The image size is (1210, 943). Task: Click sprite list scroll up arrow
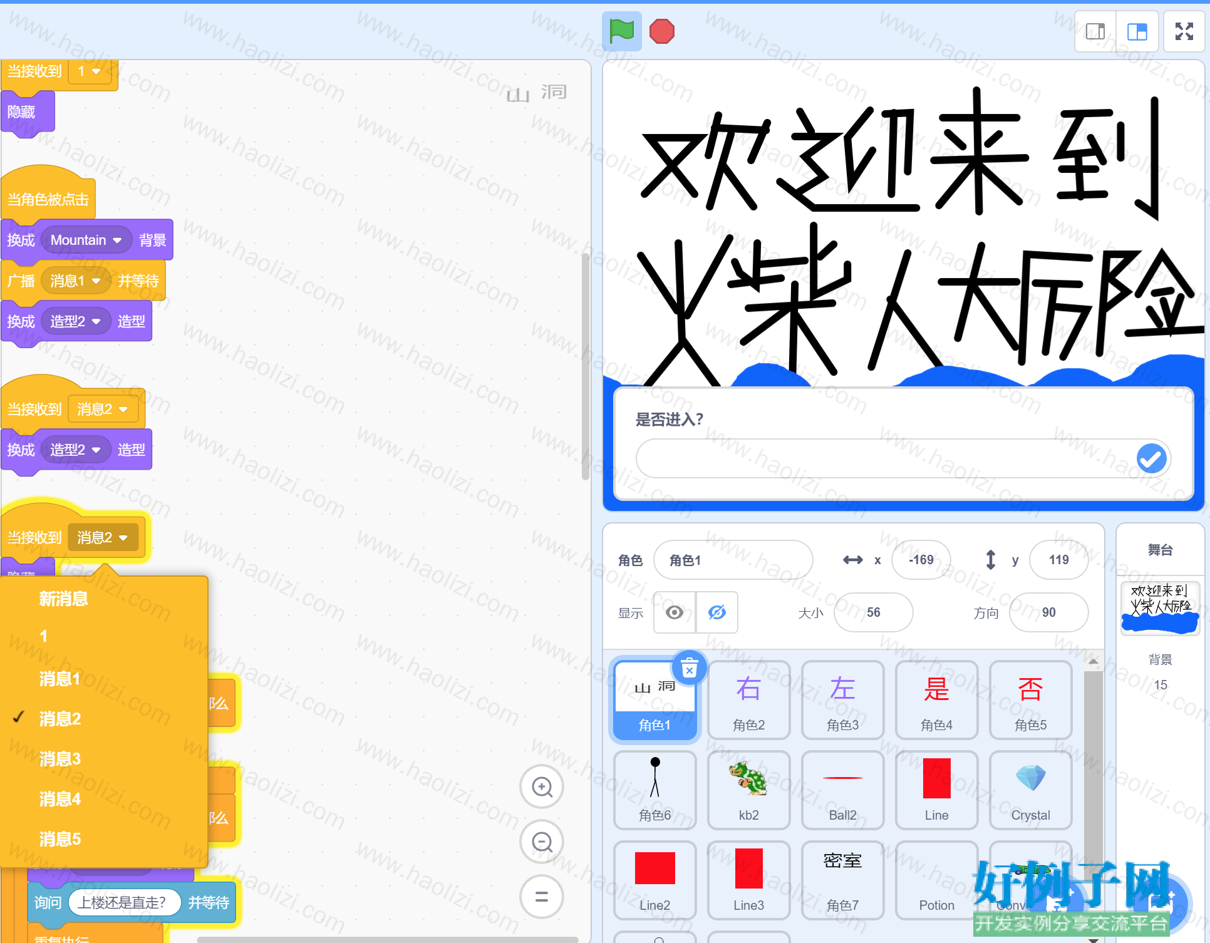[1093, 661]
